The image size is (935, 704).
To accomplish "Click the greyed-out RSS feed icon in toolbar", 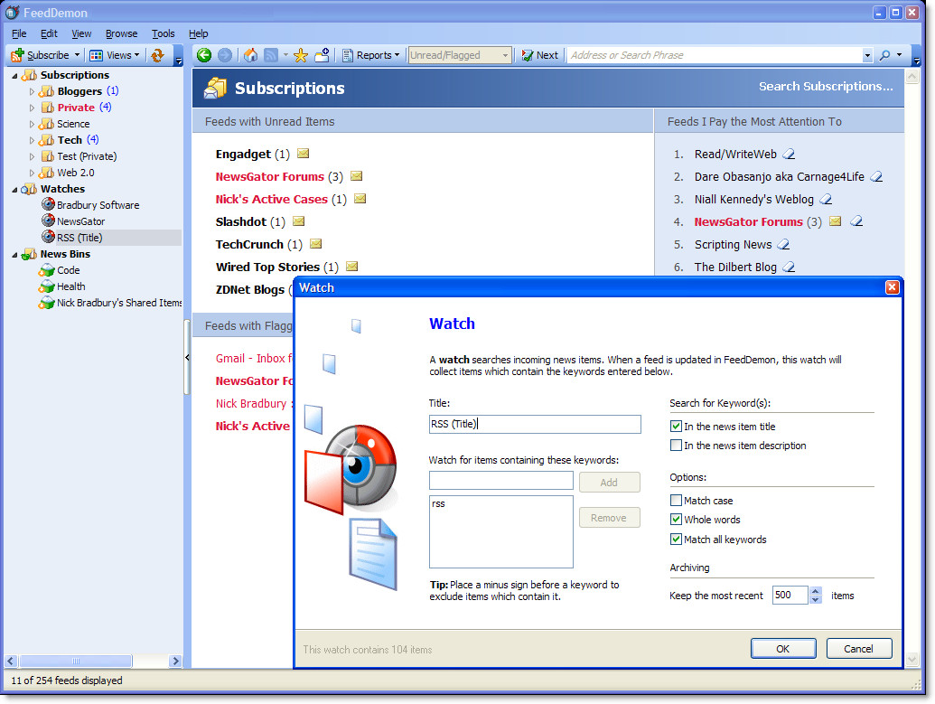I will (271, 55).
